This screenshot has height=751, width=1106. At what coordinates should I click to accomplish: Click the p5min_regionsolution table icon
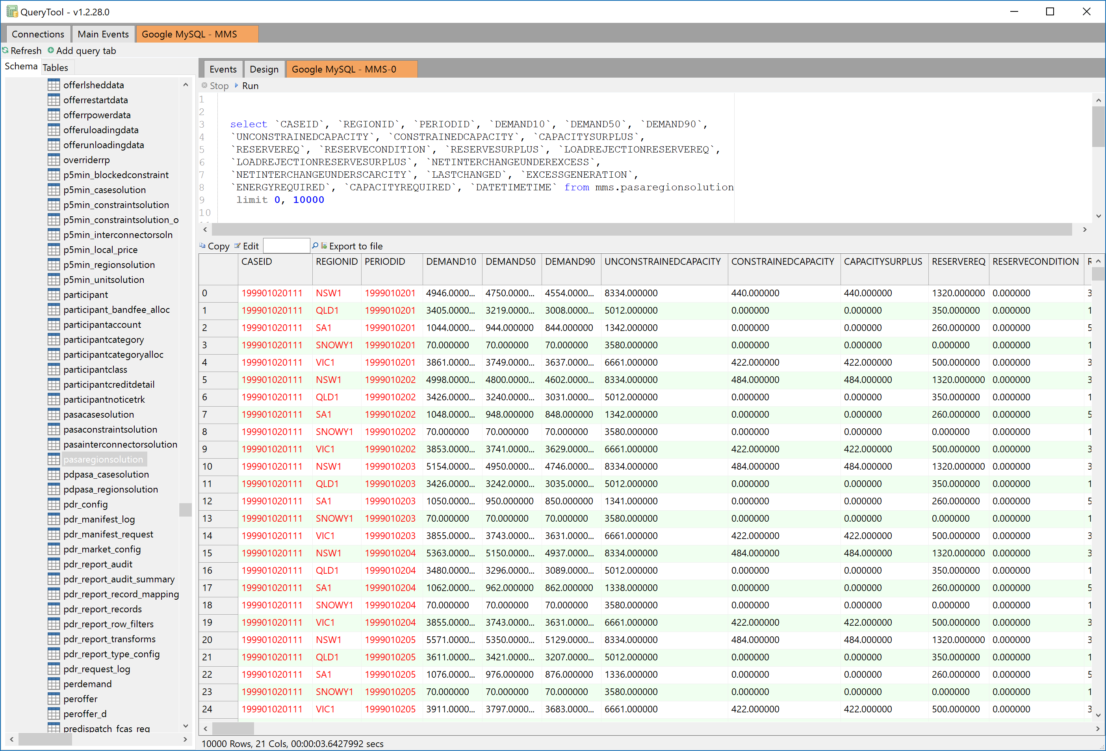(54, 265)
